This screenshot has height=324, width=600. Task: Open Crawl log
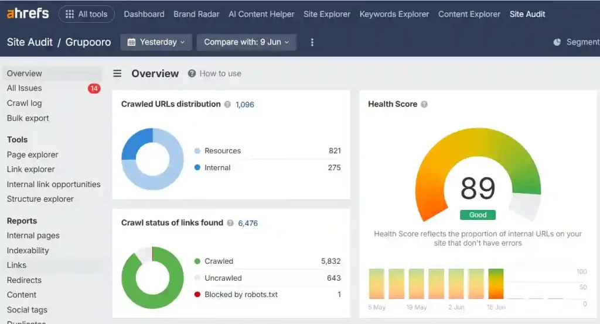[24, 103]
